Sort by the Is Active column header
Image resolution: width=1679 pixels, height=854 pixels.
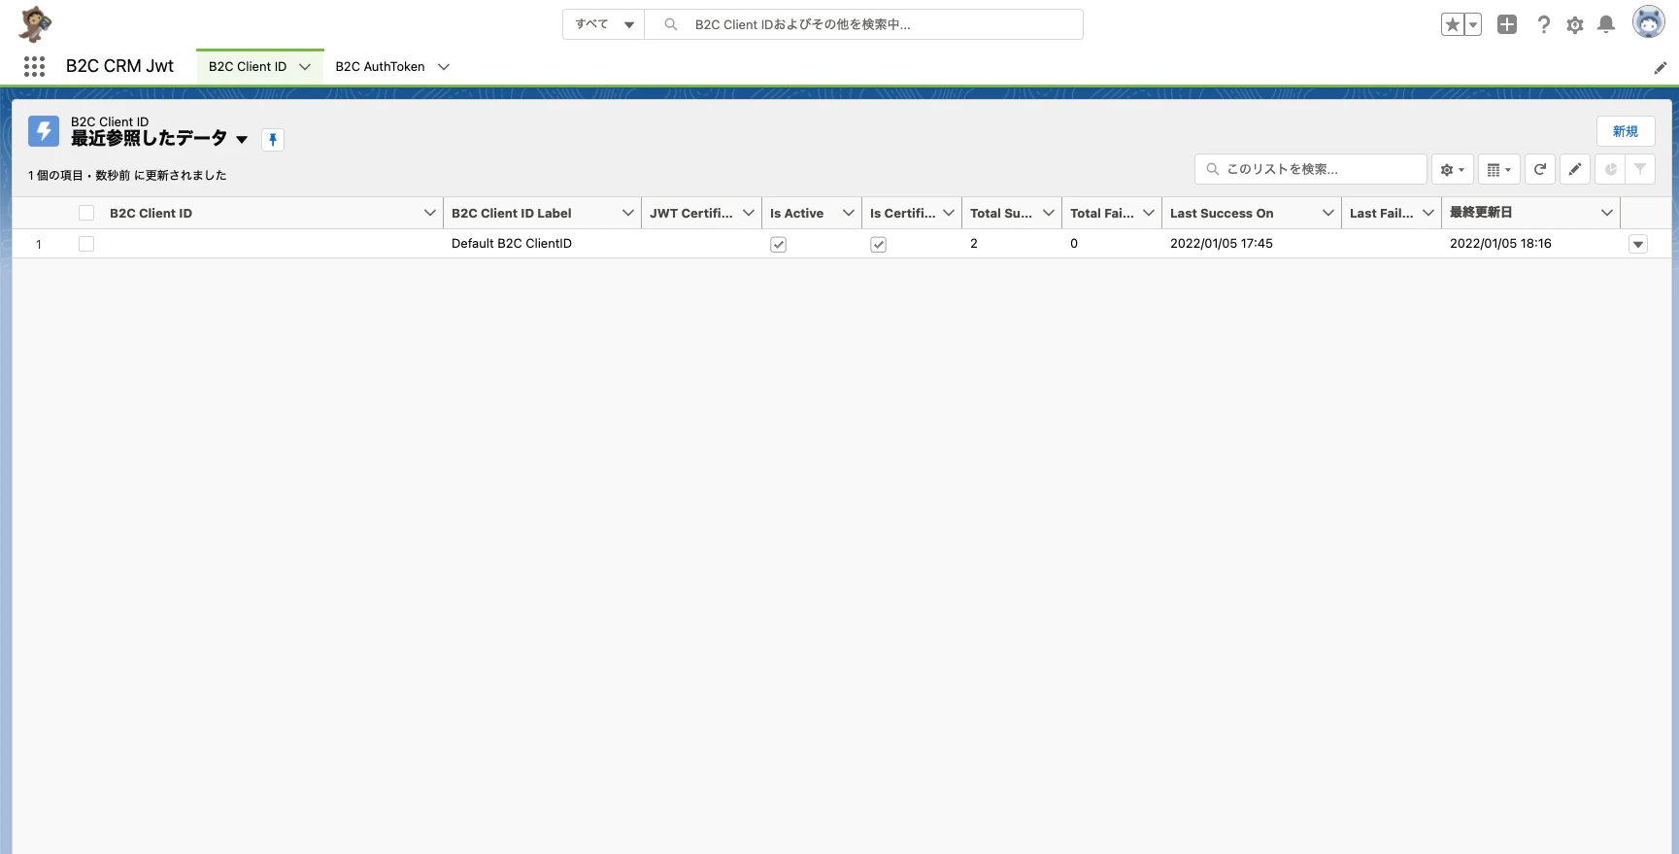point(796,213)
